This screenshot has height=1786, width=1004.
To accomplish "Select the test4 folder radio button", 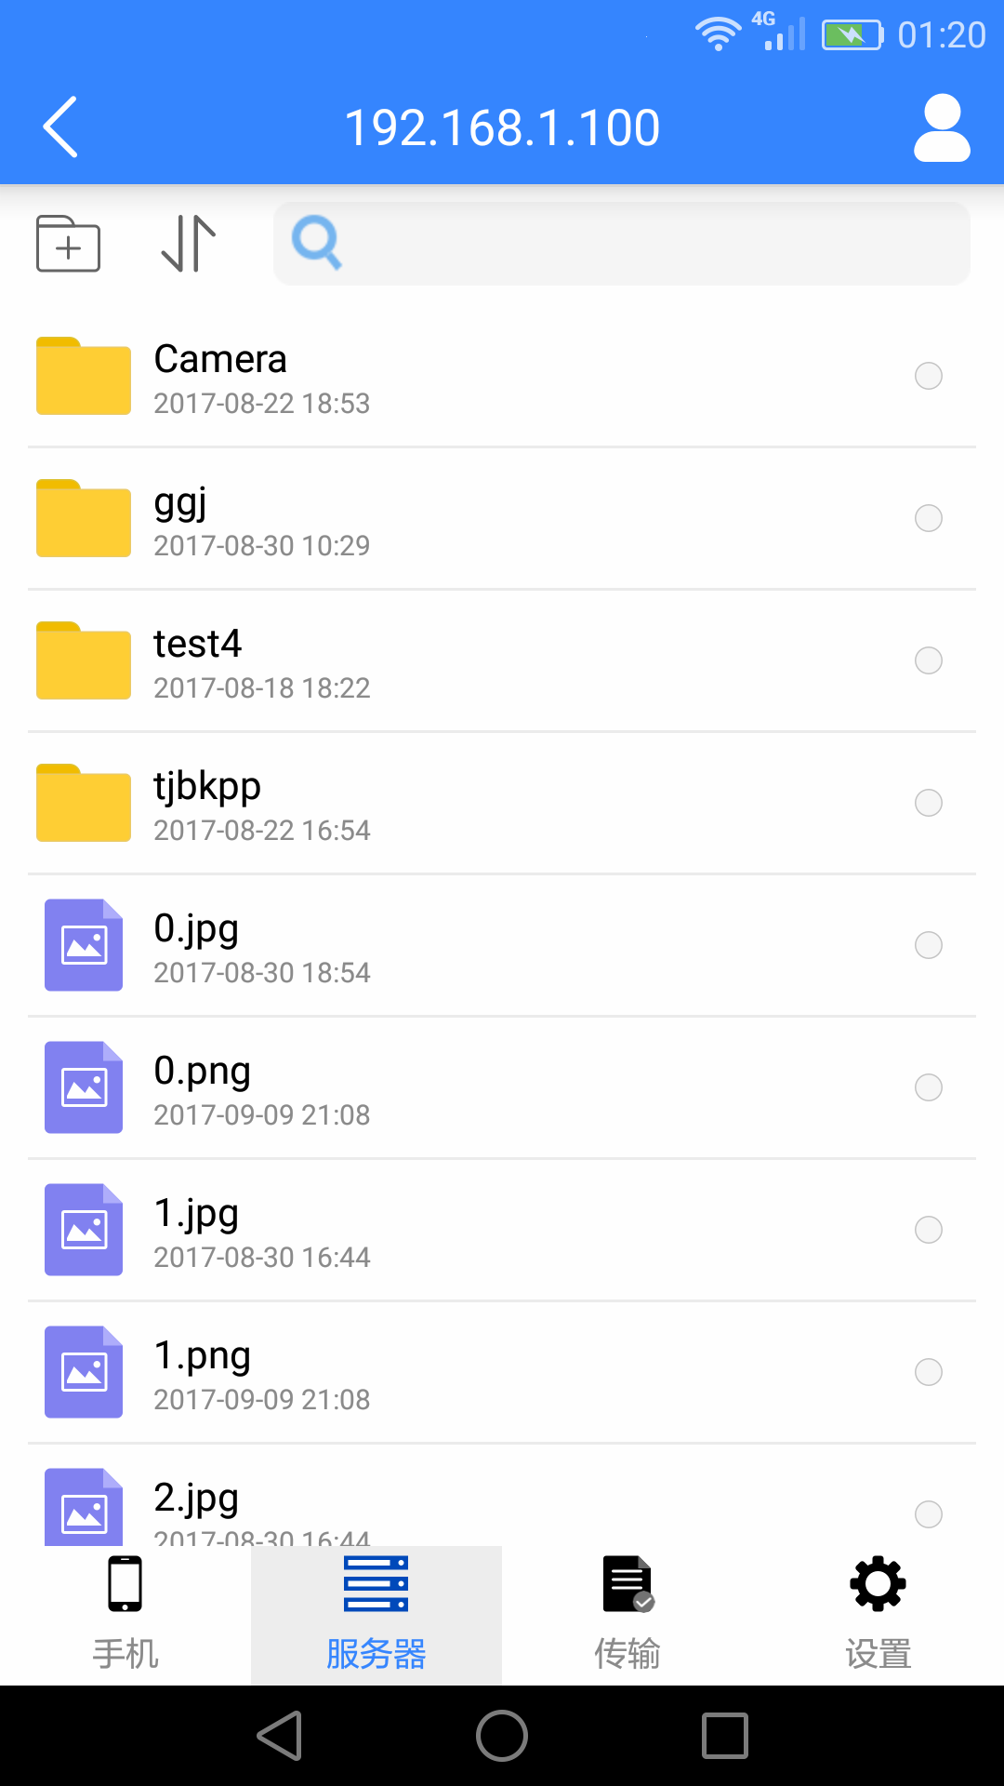I will coord(929,660).
